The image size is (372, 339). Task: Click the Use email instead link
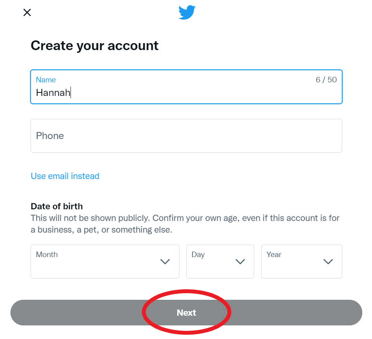tap(65, 176)
